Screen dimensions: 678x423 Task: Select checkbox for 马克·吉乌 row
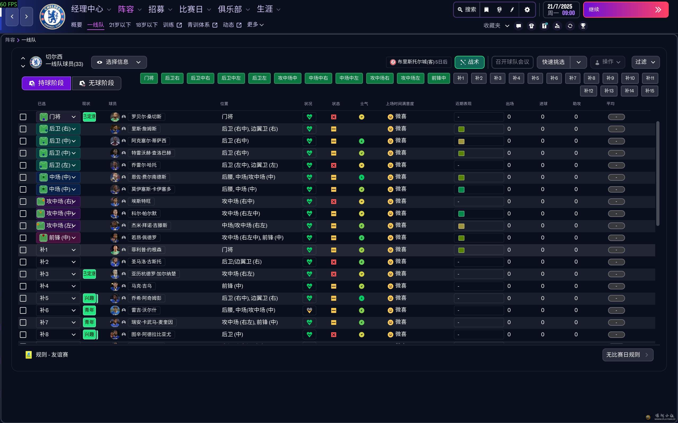click(x=23, y=286)
